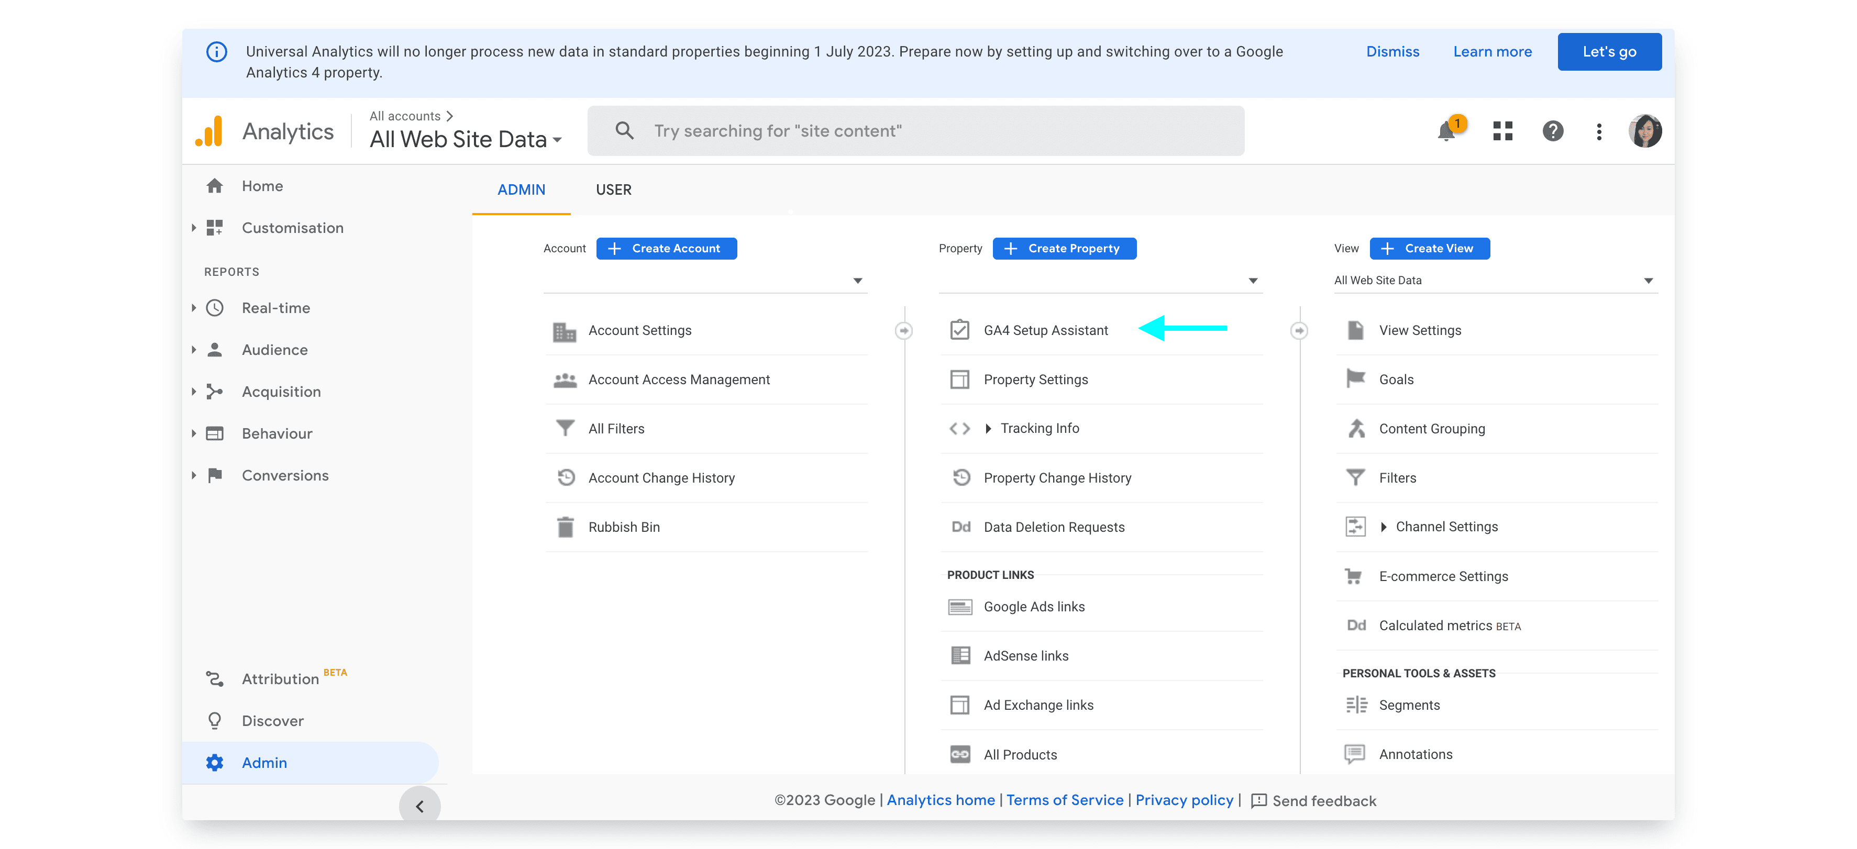Screen dimensions: 1857x849
Task: Click the Rubbish Bin icon
Action: pos(565,527)
